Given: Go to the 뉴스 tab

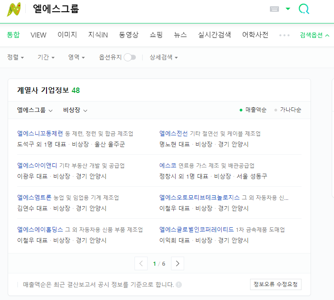Looking at the screenshot, I should tap(180, 35).
